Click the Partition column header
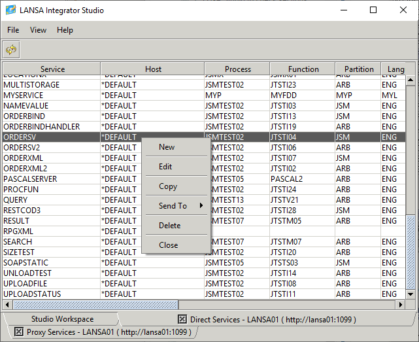The image size is (419, 342). click(359, 69)
